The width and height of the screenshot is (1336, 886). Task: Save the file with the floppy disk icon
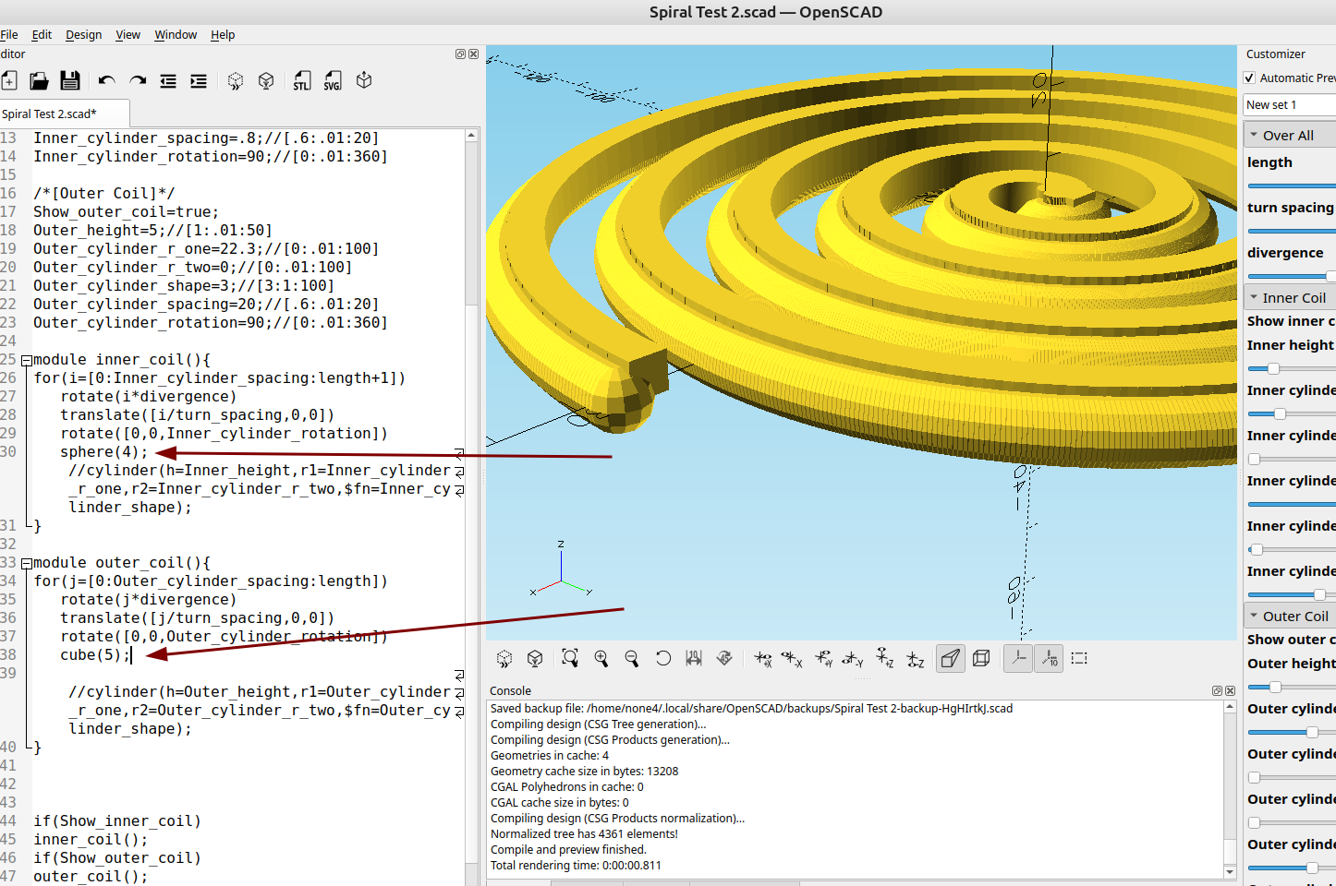70,81
